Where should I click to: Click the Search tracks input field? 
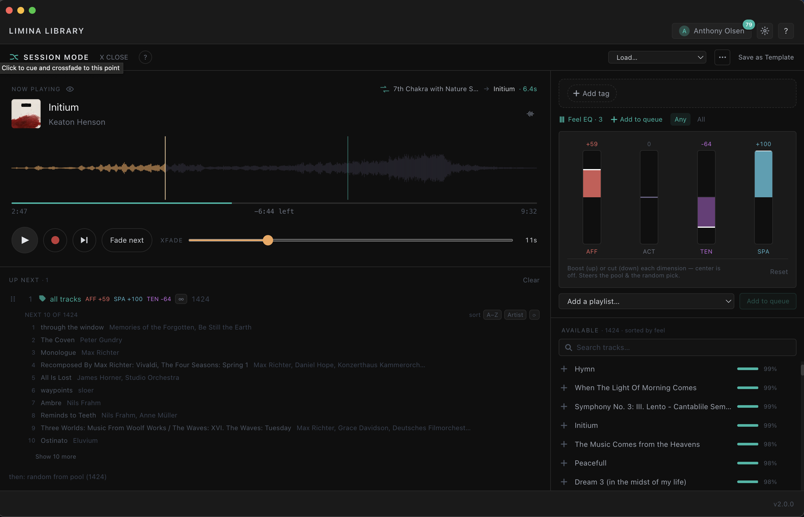[677, 347]
